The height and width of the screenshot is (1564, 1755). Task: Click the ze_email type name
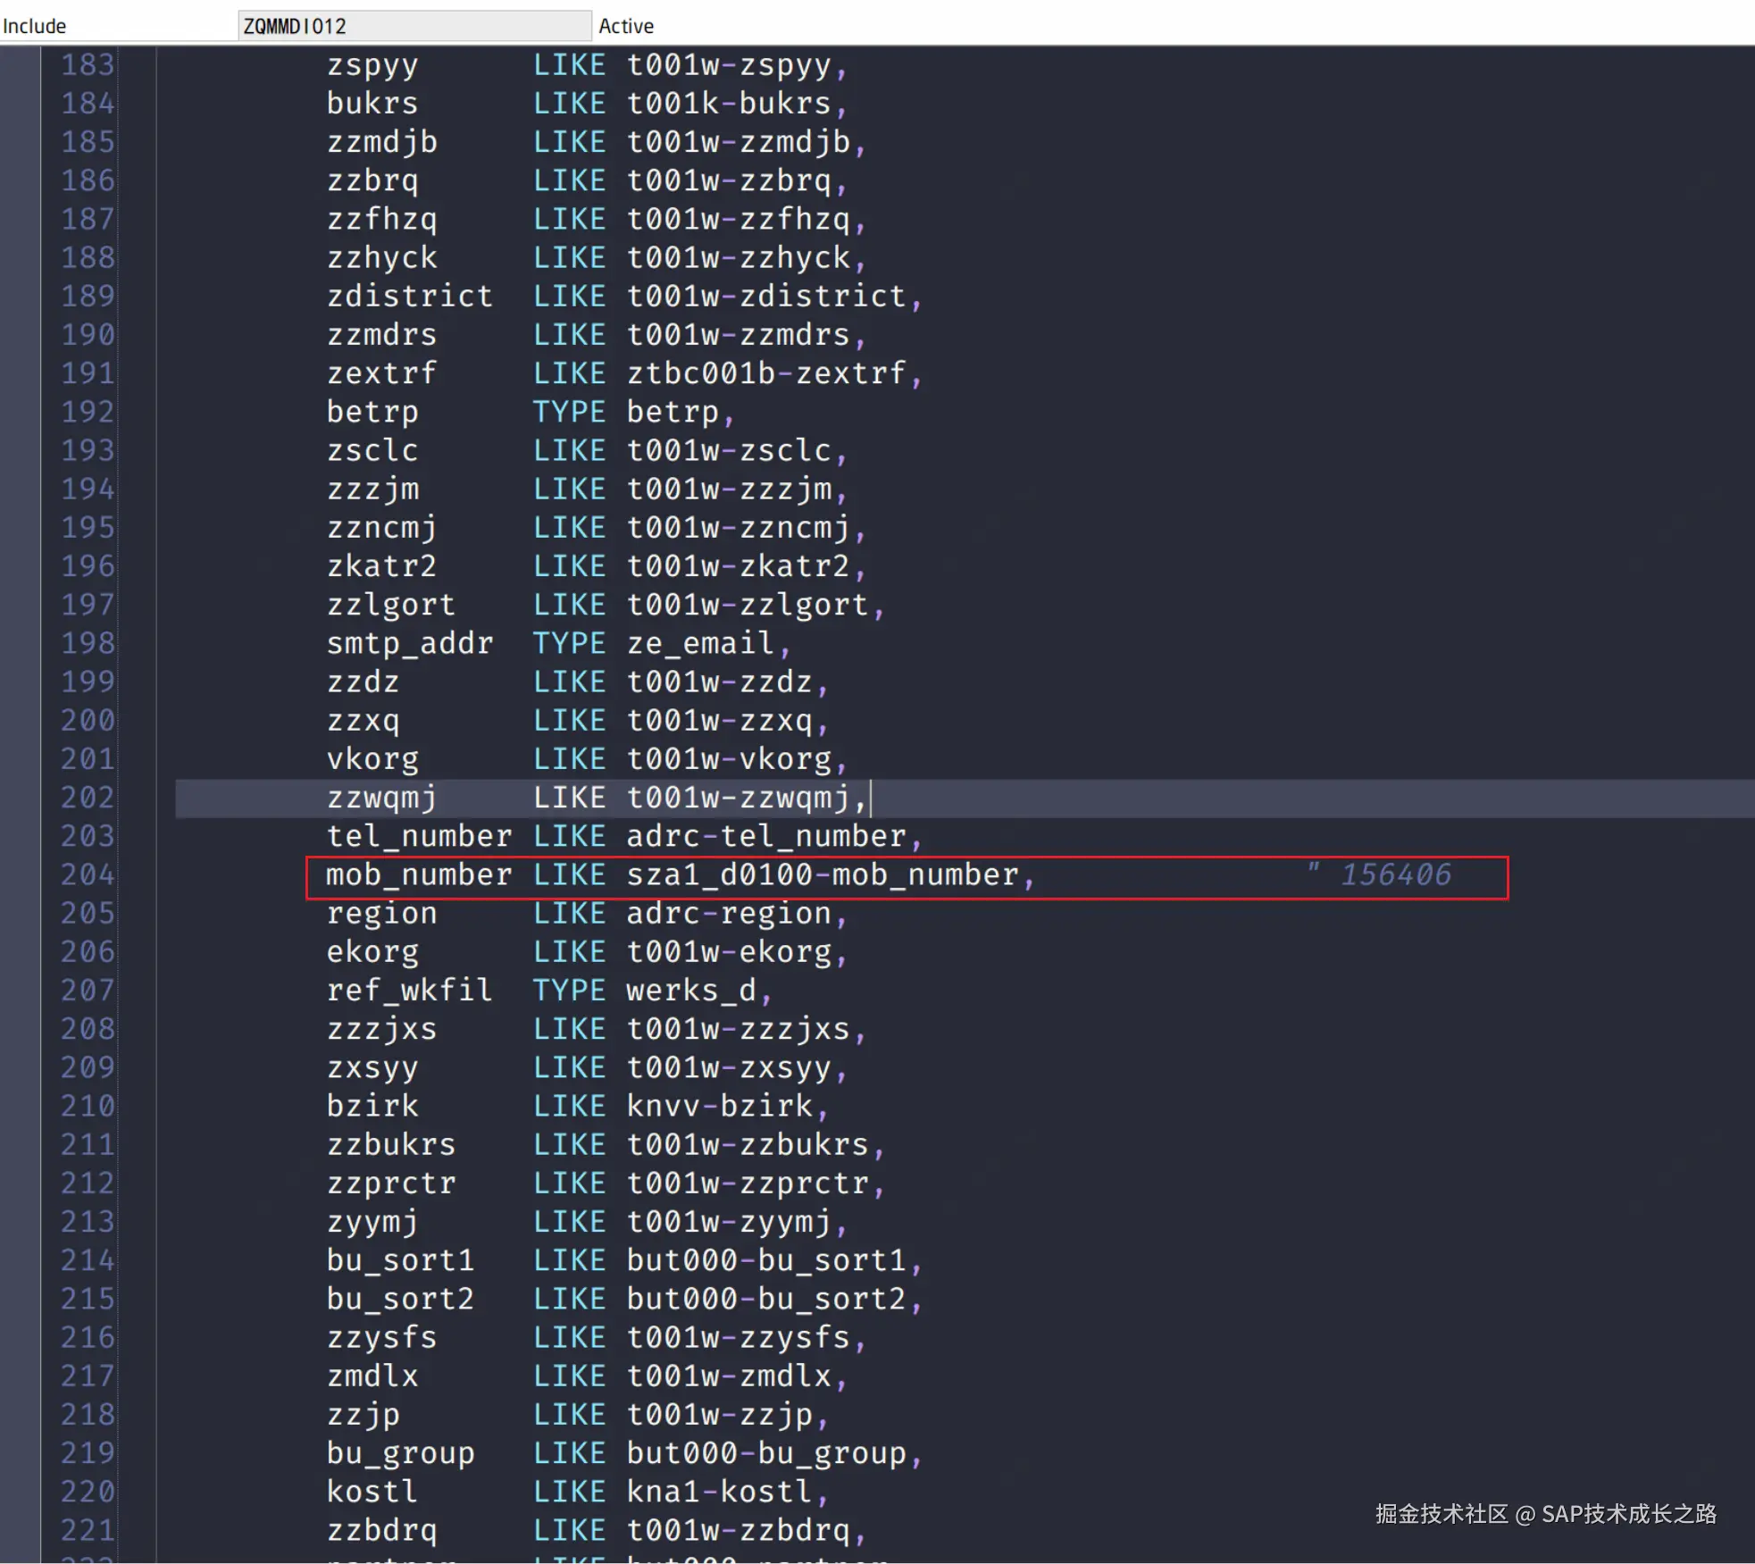pos(699,643)
